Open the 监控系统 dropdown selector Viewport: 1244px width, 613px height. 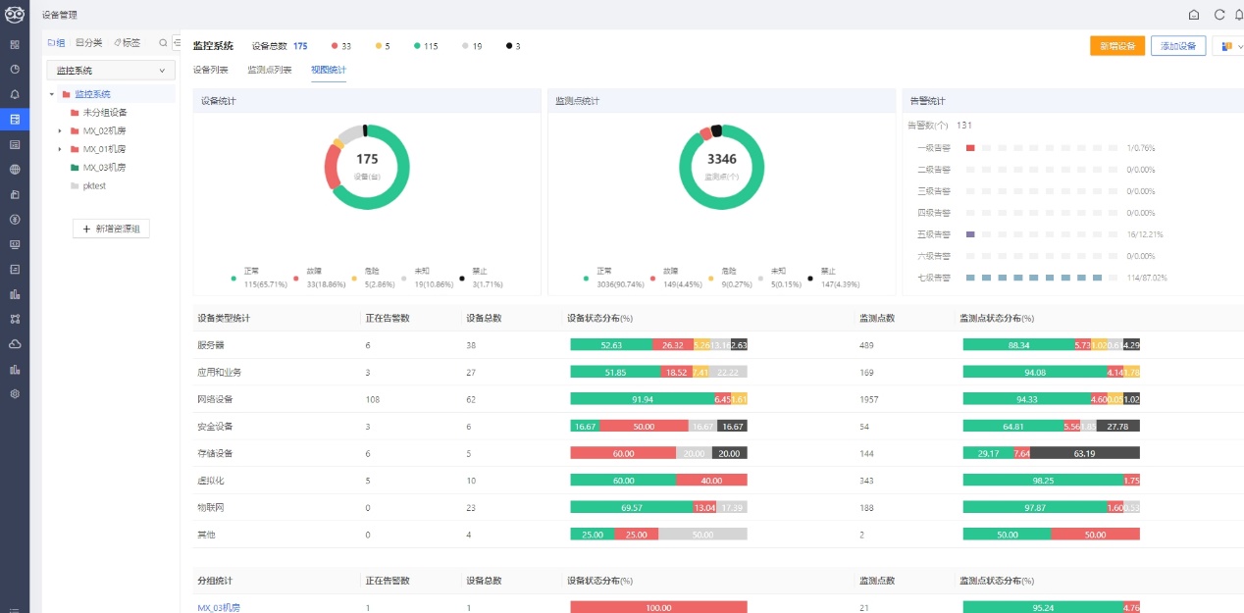[111, 71]
